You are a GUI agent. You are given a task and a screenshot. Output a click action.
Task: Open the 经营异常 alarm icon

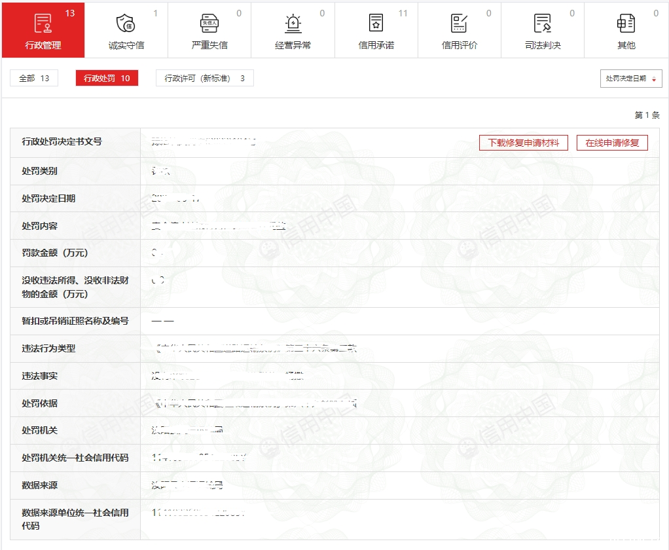pyautogui.click(x=293, y=24)
